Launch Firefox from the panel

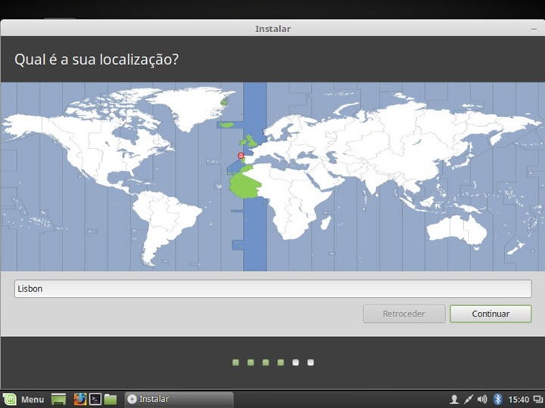click(x=80, y=399)
